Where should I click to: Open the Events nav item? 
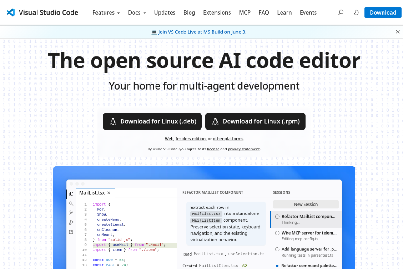click(308, 13)
